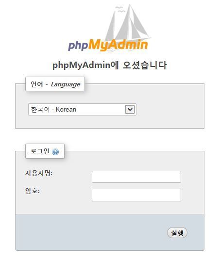Click the 실행 submit button

(177, 233)
